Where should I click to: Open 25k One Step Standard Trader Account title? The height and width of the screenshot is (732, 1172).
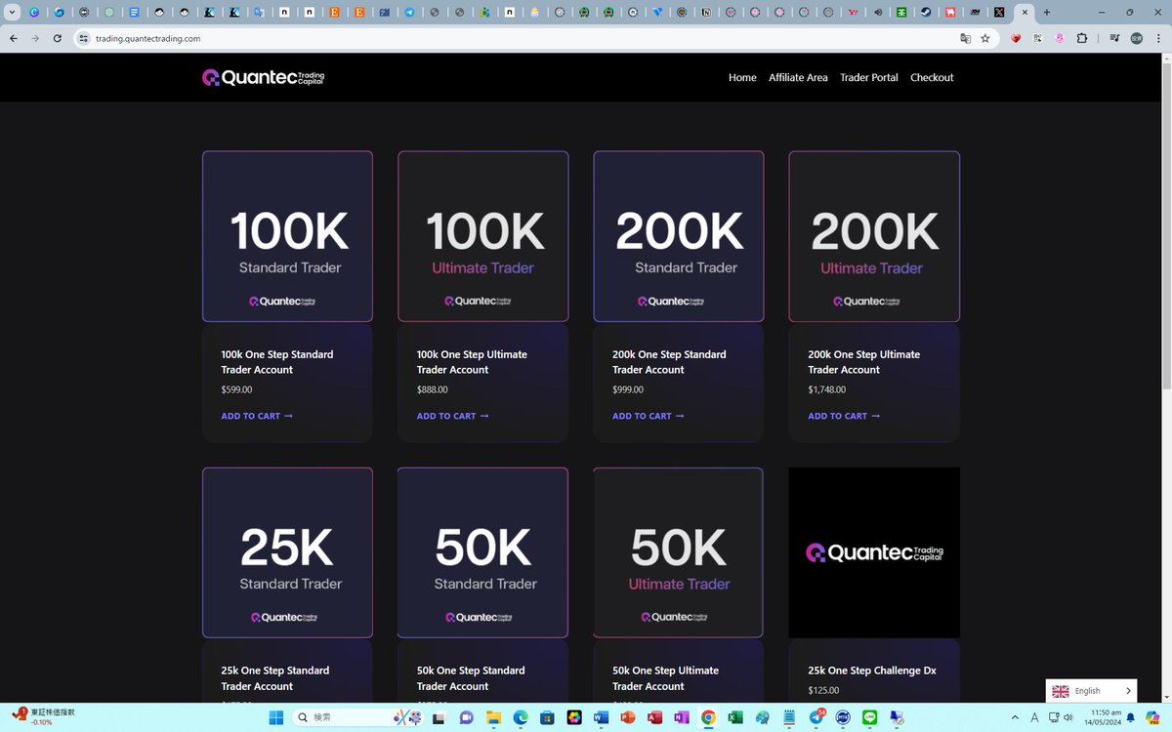pos(275,678)
